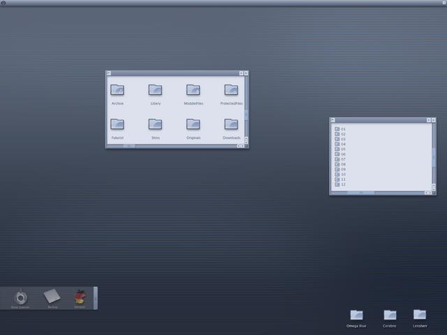
Task: Select list item 05
Action: 340,149
